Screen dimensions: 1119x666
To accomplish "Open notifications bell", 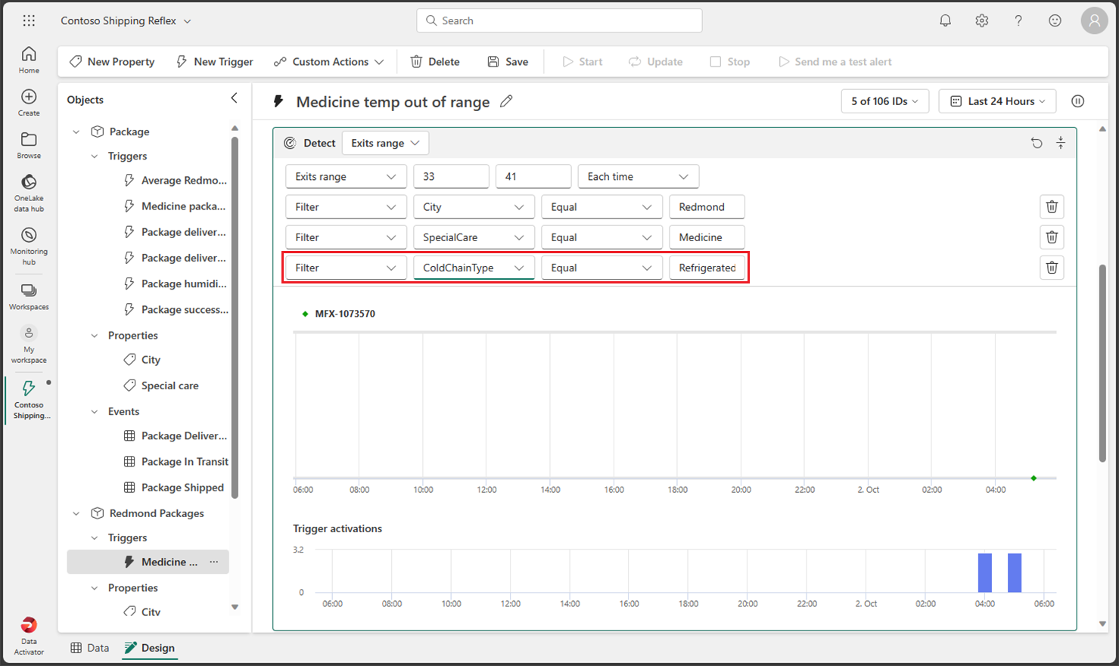I will 945,20.
